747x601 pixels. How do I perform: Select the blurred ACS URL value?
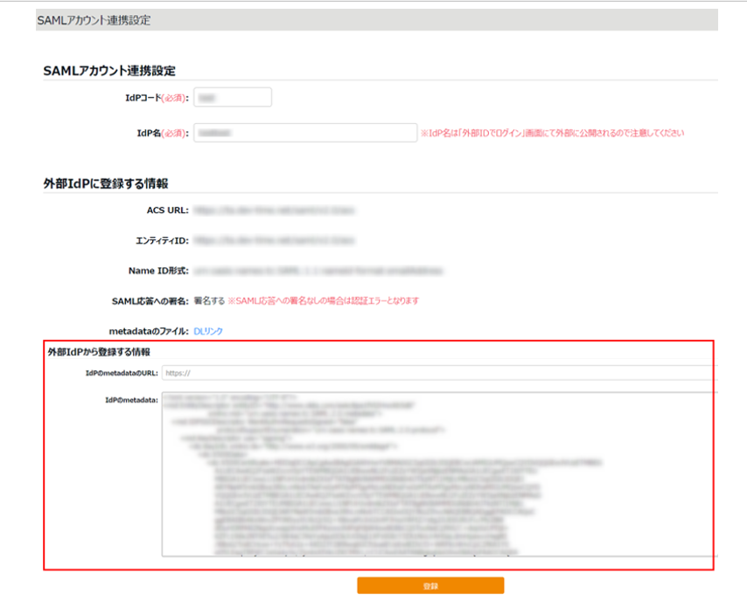274,211
